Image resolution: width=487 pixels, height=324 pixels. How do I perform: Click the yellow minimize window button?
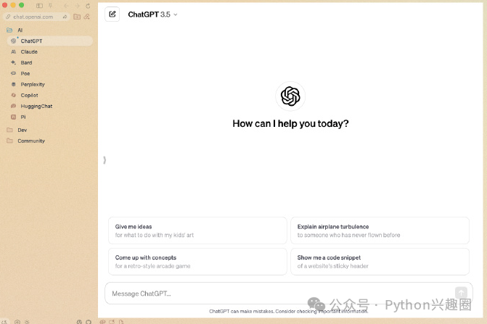[x=13, y=5]
